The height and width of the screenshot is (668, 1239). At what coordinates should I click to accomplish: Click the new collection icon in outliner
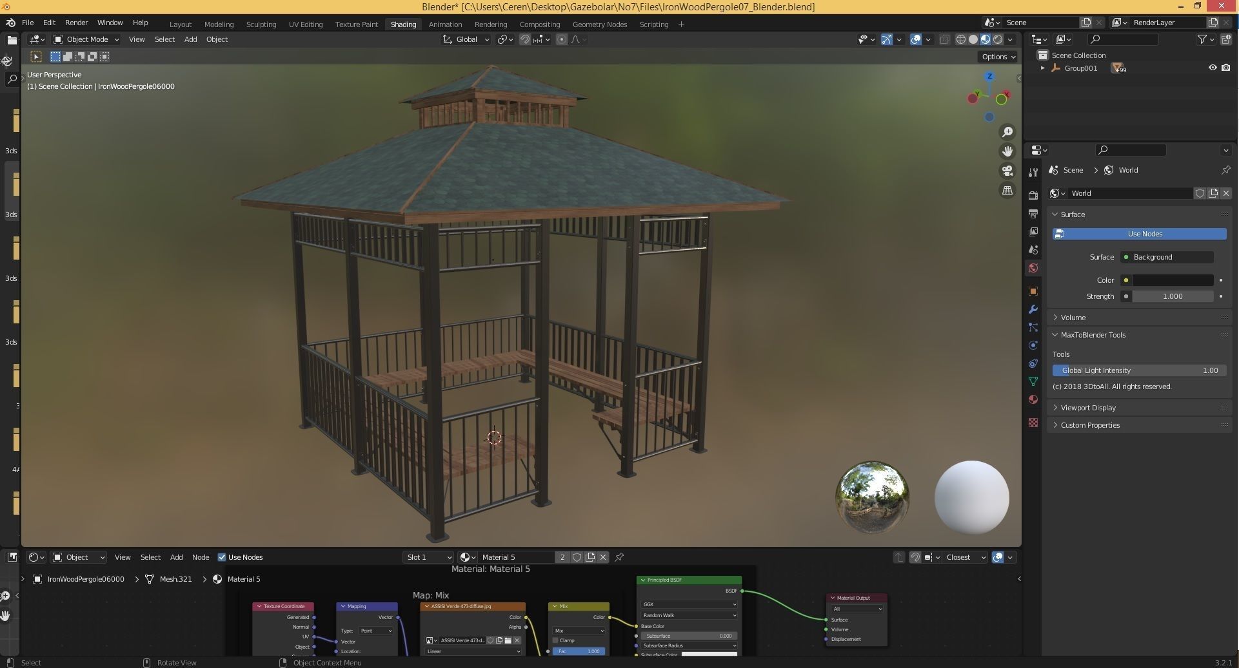[1226, 39]
